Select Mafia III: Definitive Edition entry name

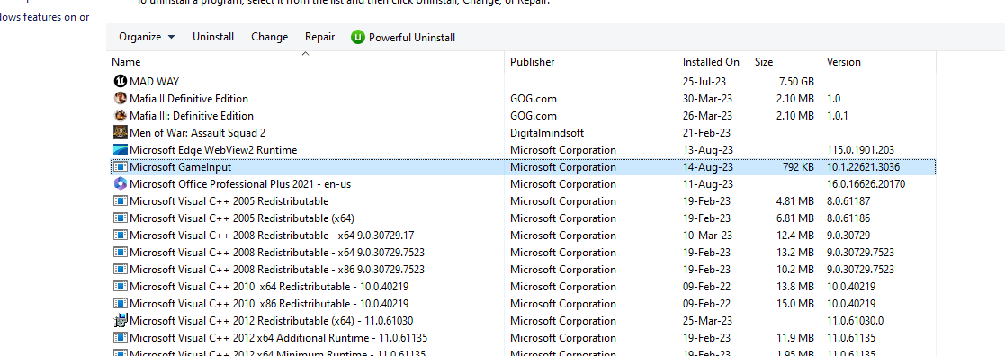coord(192,116)
